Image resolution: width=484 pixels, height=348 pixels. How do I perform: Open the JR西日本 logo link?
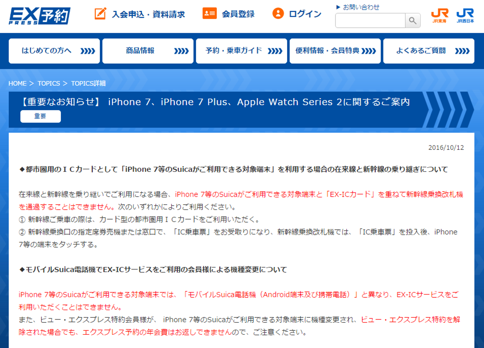coord(465,16)
